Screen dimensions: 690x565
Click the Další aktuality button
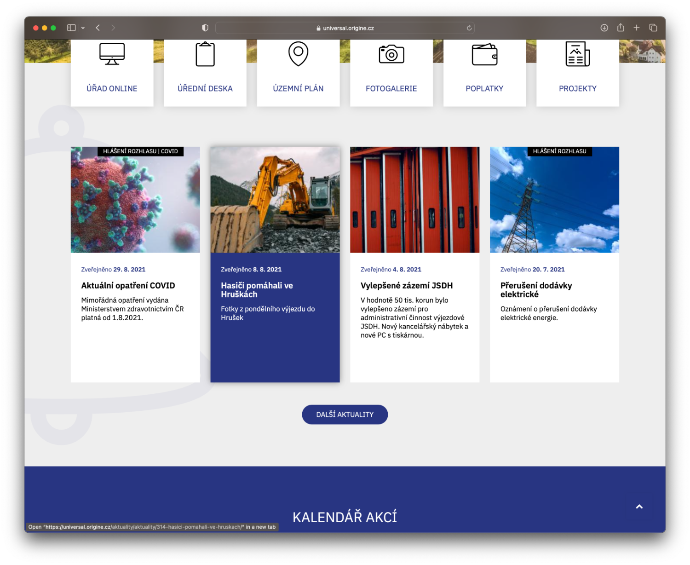click(x=345, y=415)
